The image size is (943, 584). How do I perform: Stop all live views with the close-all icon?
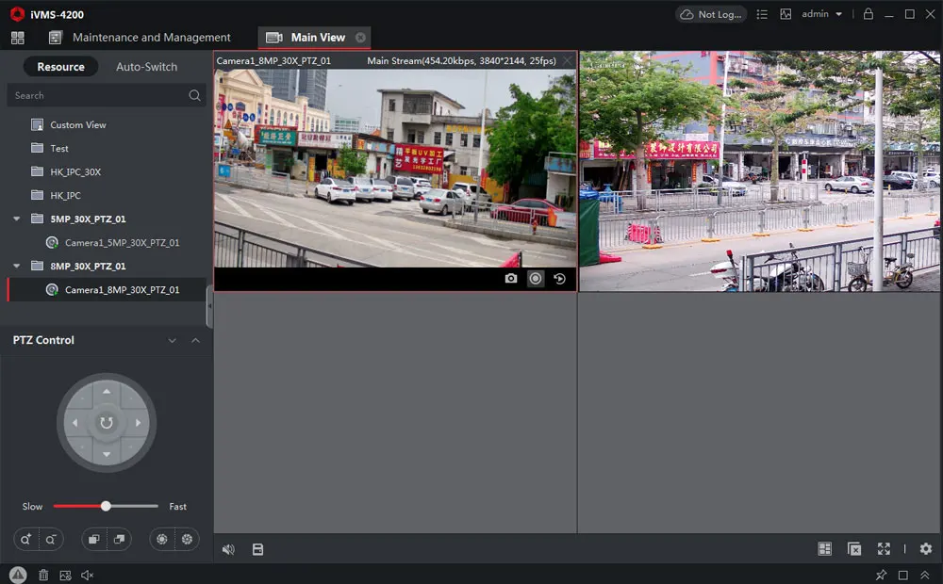[x=853, y=549]
